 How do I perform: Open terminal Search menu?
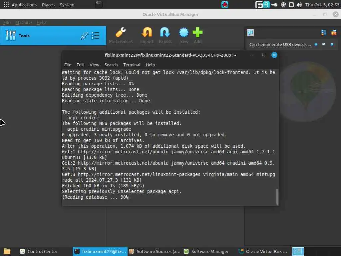point(111,65)
